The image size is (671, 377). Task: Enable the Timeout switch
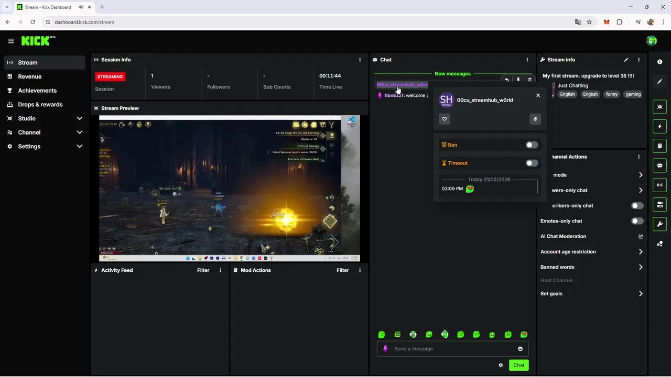(x=532, y=163)
